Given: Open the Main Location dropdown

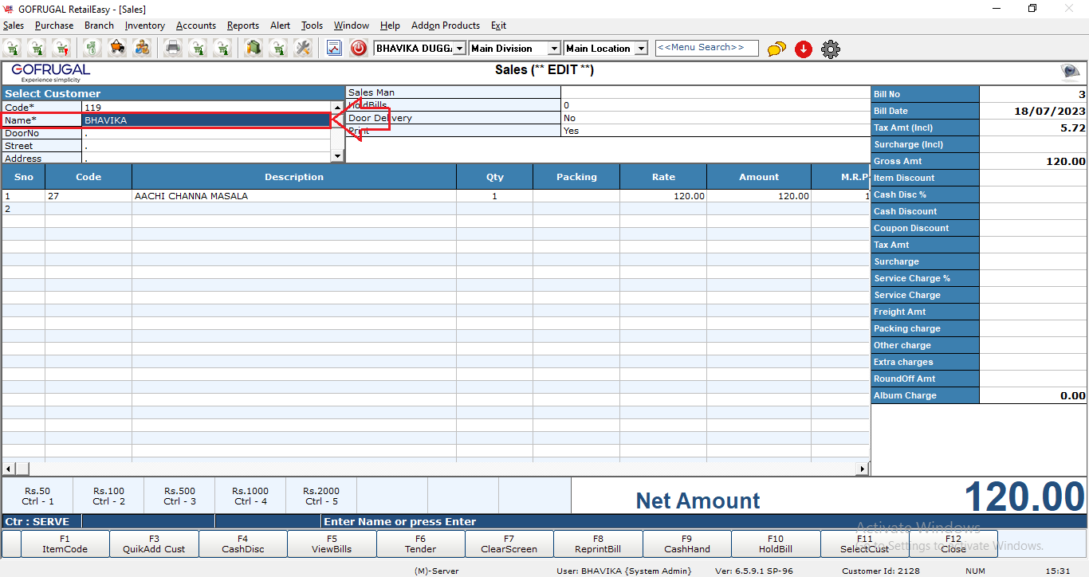Looking at the screenshot, I should pyautogui.click(x=641, y=49).
